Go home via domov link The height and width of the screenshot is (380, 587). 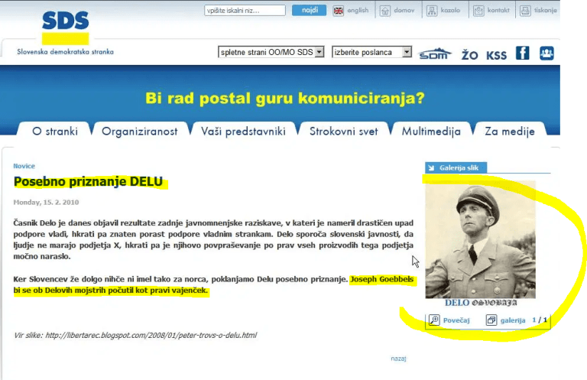tap(404, 11)
